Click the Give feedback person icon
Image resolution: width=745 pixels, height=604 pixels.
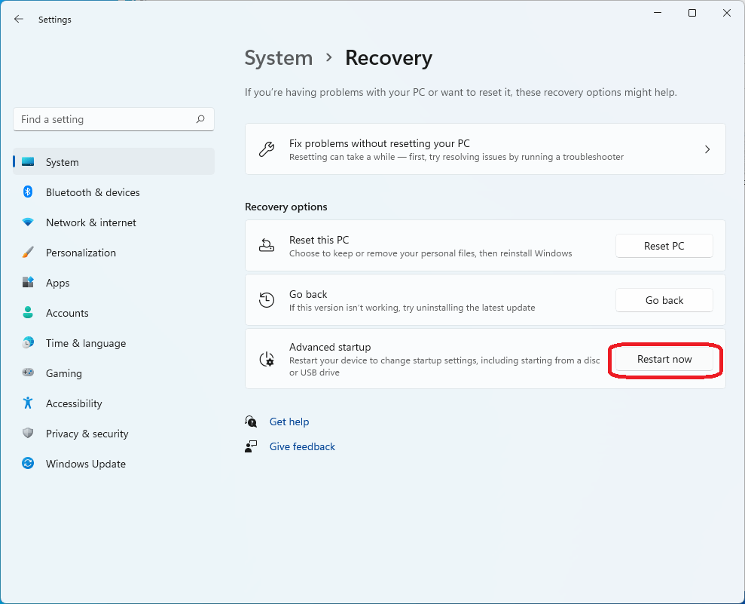(x=251, y=446)
